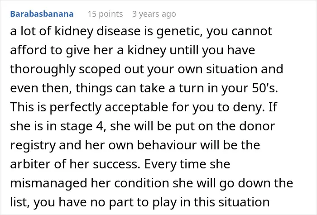Image resolution: width=317 pixels, height=215 pixels.
Task: Click the line starting 'even then, things'
Action: click(144, 88)
